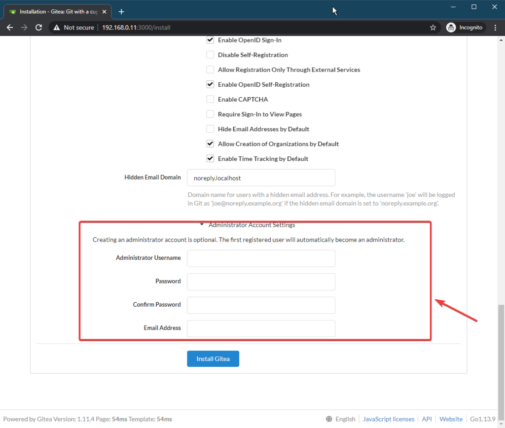Click the Email Address label

[162, 328]
